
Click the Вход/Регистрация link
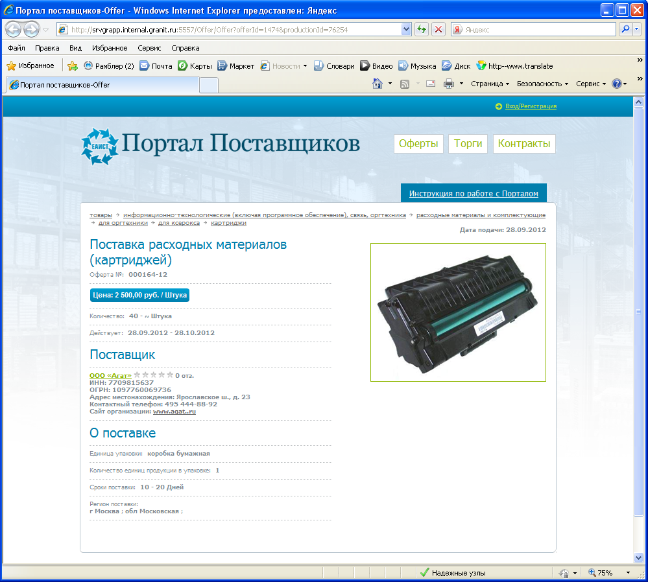pyautogui.click(x=531, y=106)
